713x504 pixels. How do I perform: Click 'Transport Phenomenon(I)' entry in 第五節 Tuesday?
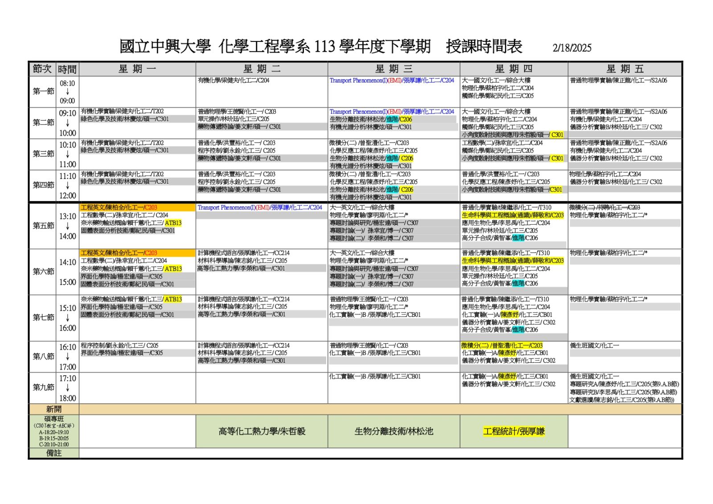tap(260, 208)
